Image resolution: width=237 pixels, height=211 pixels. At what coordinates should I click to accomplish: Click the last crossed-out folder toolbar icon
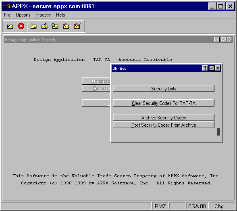(x=77, y=26)
